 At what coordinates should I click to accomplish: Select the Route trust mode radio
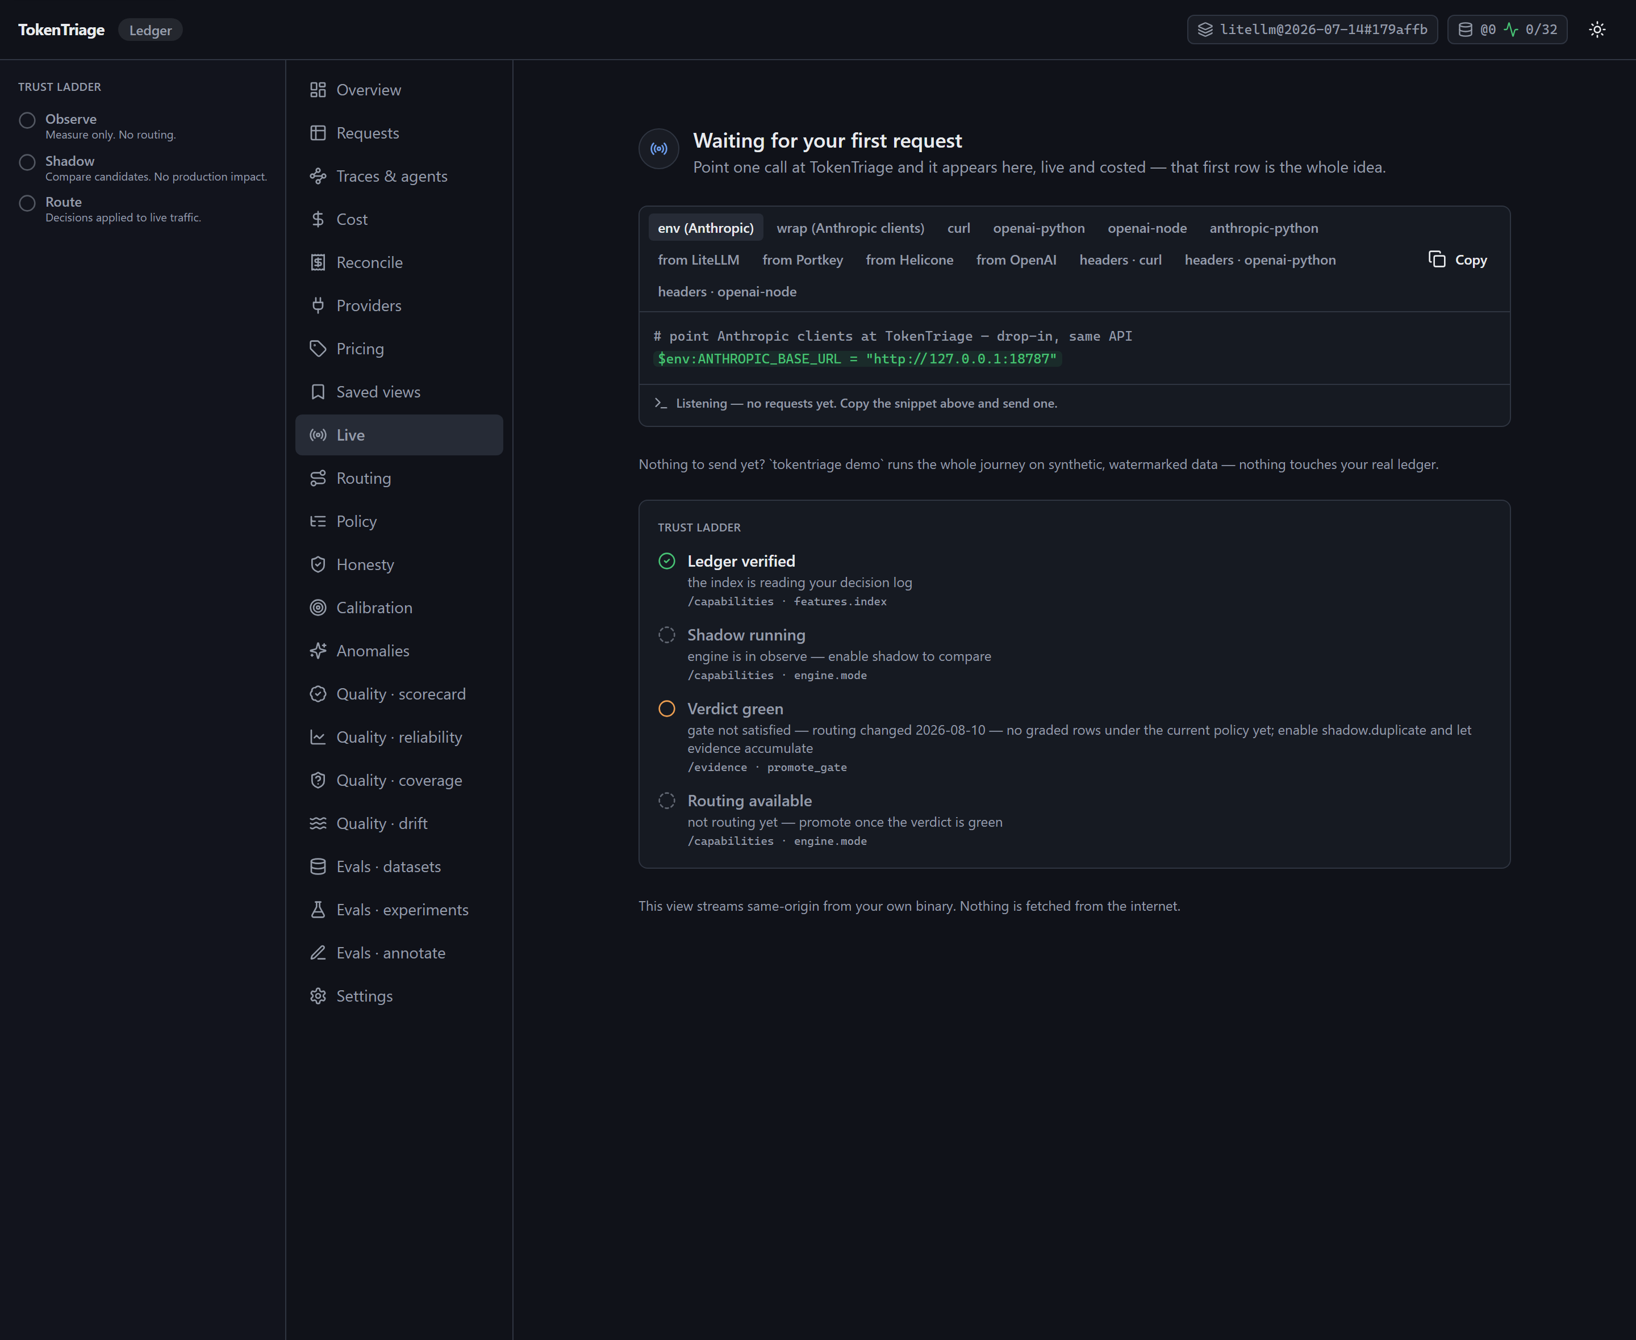point(27,203)
